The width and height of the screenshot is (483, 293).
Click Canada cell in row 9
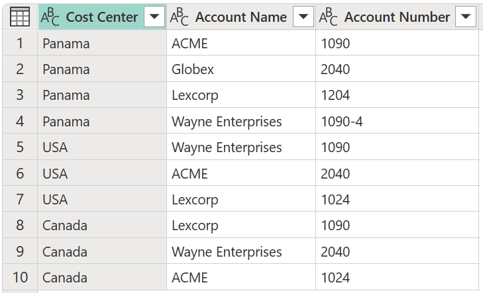tap(102, 251)
